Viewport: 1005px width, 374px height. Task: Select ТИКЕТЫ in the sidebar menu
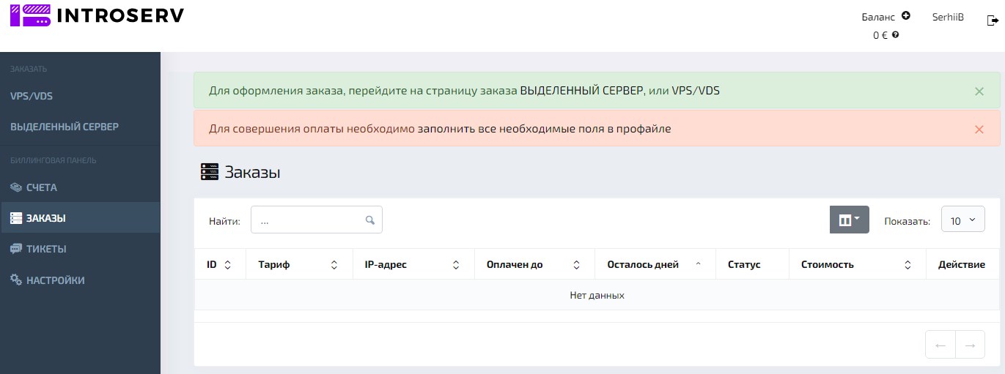[46, 249]
